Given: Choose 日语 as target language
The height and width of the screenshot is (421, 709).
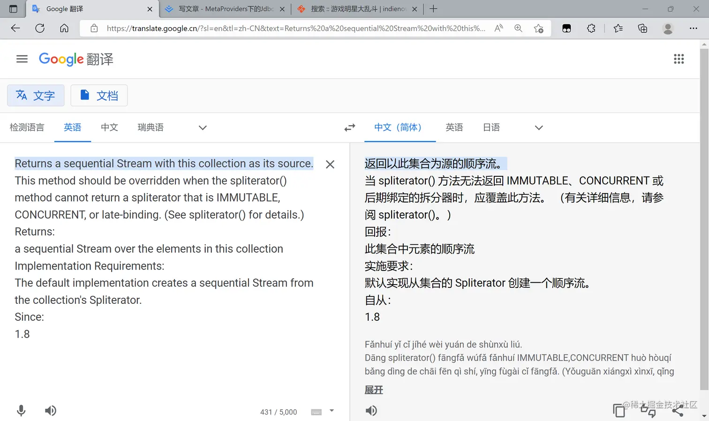Looking at the screenshot, I should [x=491, y=128].
